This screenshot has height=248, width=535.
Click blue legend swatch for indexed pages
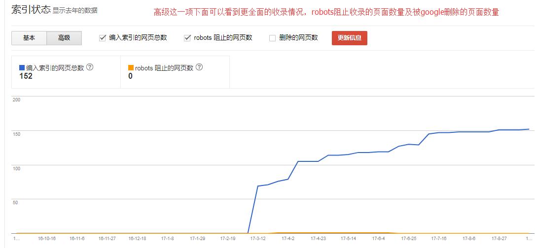point(22,68)
